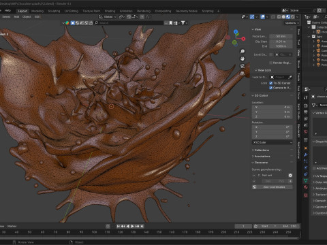Image resolution: width=327 pixels, height=245 pixels.
Task: Open the Render properties tab icon
Action: 306,105
